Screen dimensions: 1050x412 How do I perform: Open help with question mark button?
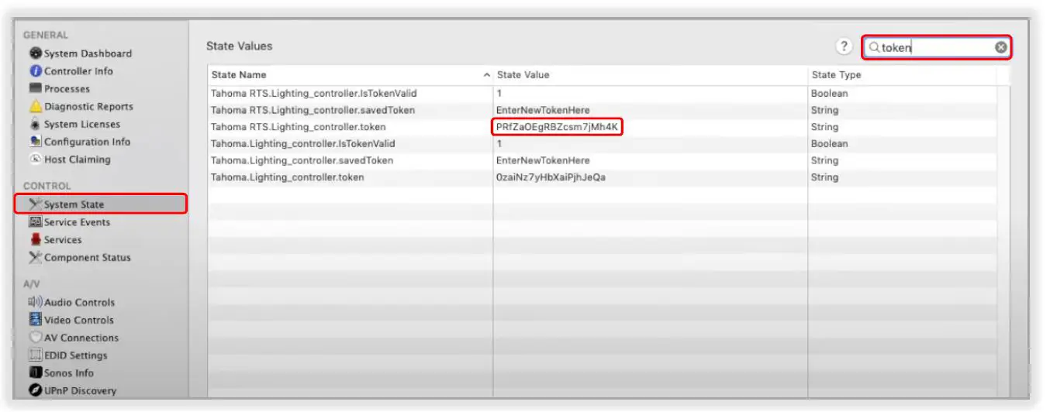click(844, 46)
